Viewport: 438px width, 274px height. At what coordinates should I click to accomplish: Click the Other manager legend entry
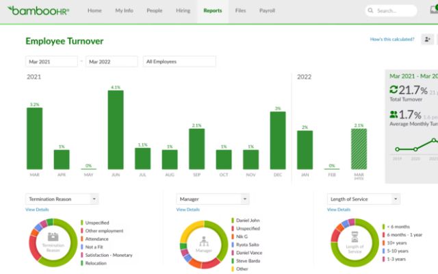pos(240,269)
